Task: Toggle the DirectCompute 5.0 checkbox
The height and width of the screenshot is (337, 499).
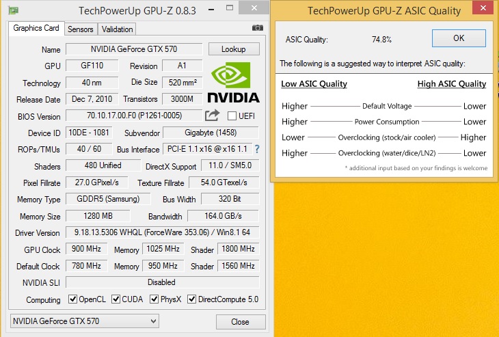Action: [x=191, y=299]
